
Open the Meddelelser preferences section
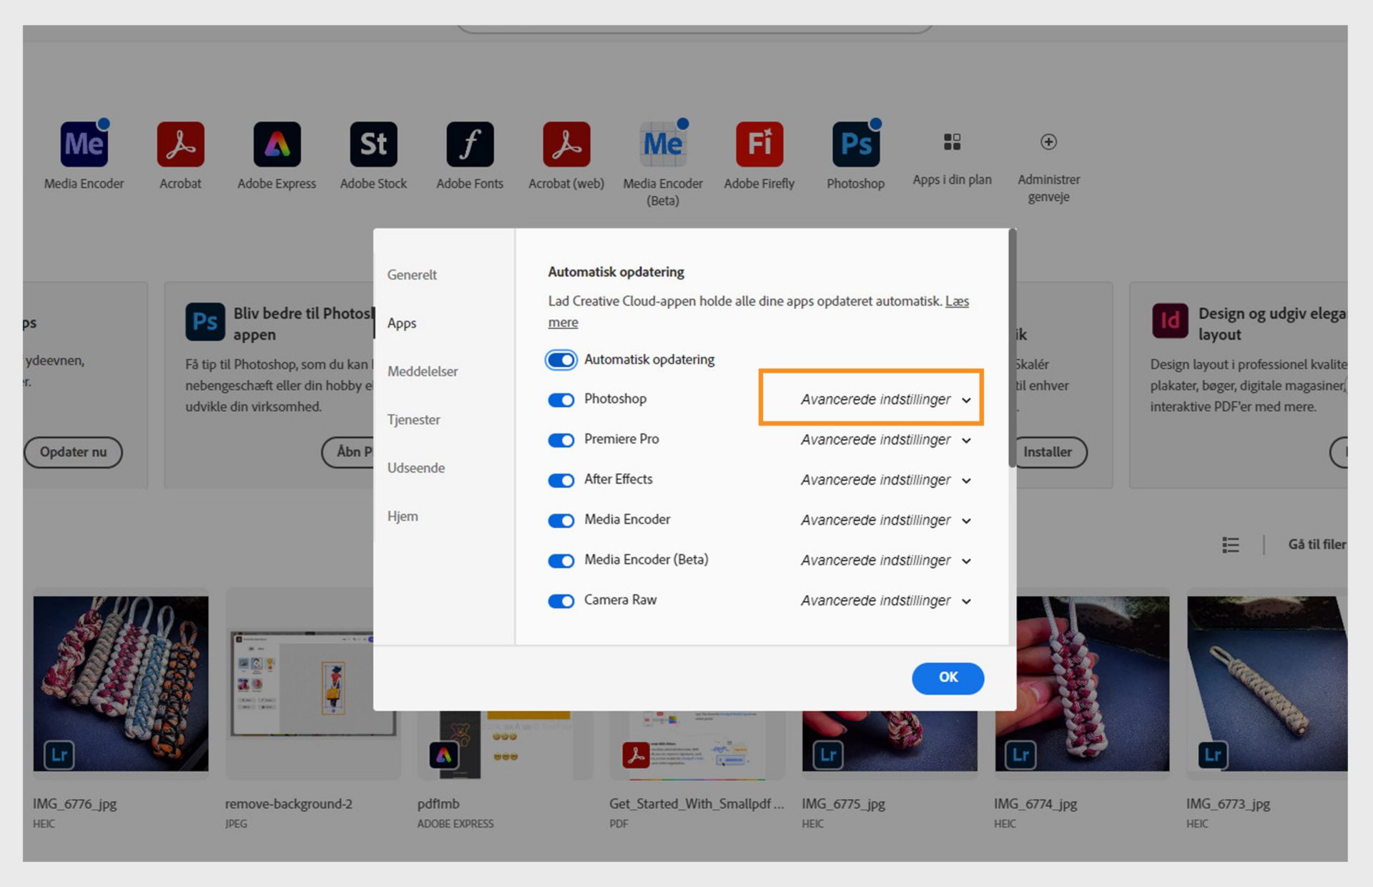(423, 371)
